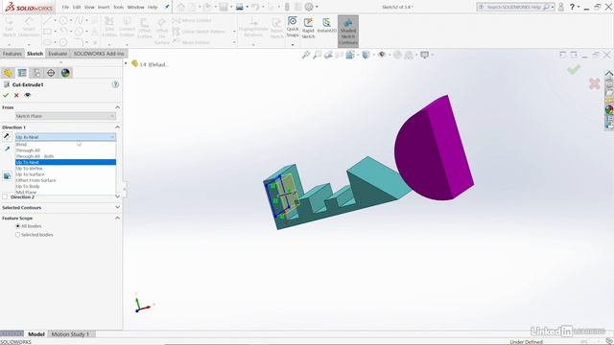Screen dimensions: 614x345
Task: Open the Quick Snaps dropdown arrow
Action: coord(293,45)
